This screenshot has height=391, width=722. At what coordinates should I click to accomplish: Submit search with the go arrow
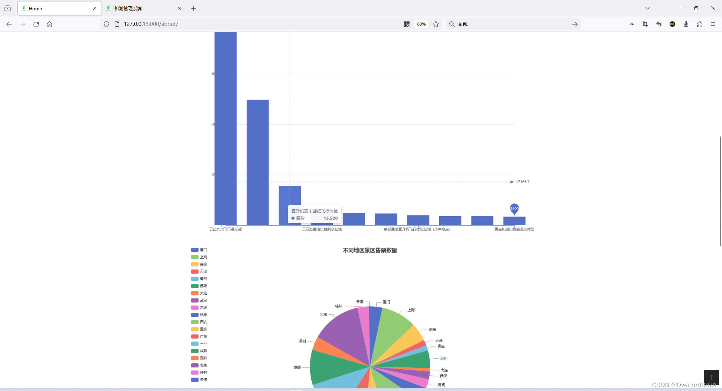[x=575, y=24]
